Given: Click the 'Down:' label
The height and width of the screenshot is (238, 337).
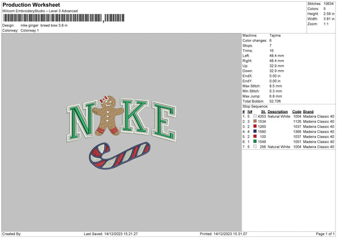Looking at the screenshot, I should pyautogui.click(x=248, y=71).
